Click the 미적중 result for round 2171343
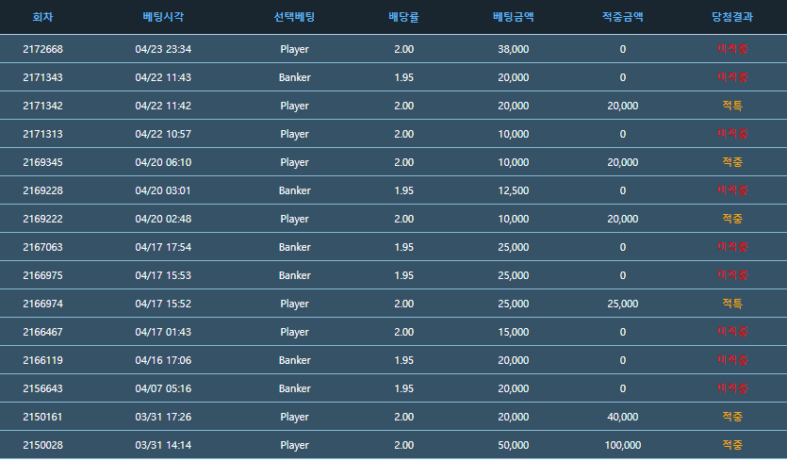This screenshot has height=461, width=787. pyautogui.click(x=732, y=77)
